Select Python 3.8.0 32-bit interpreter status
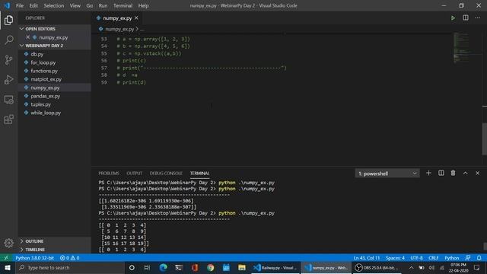The image size is (487, 274). 34,258
